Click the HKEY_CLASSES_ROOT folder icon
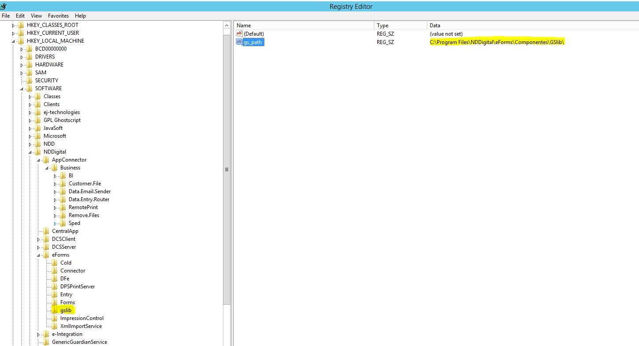 (x=21, y=25)
